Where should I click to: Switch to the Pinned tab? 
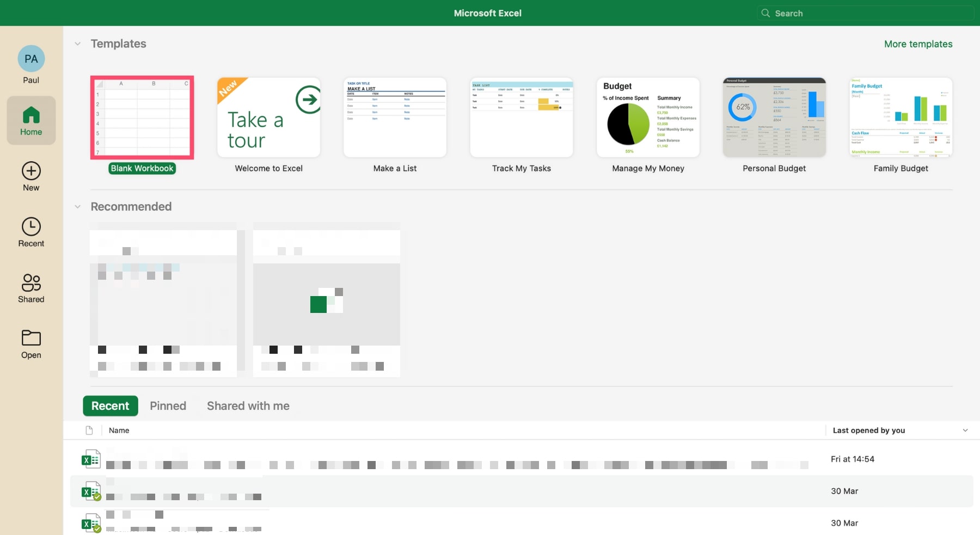[168, 406]
